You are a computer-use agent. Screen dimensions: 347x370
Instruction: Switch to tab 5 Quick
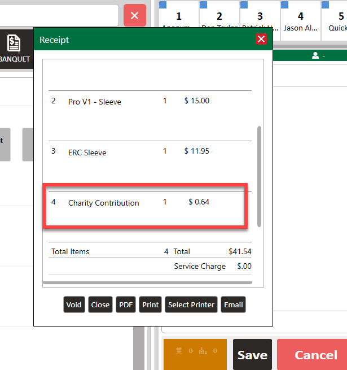(337, 20)
